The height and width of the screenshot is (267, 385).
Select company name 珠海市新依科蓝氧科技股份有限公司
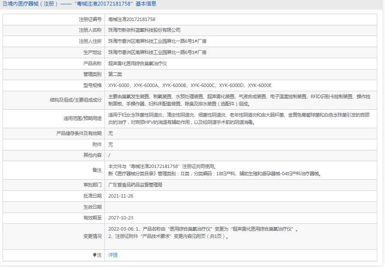point(144,30)
